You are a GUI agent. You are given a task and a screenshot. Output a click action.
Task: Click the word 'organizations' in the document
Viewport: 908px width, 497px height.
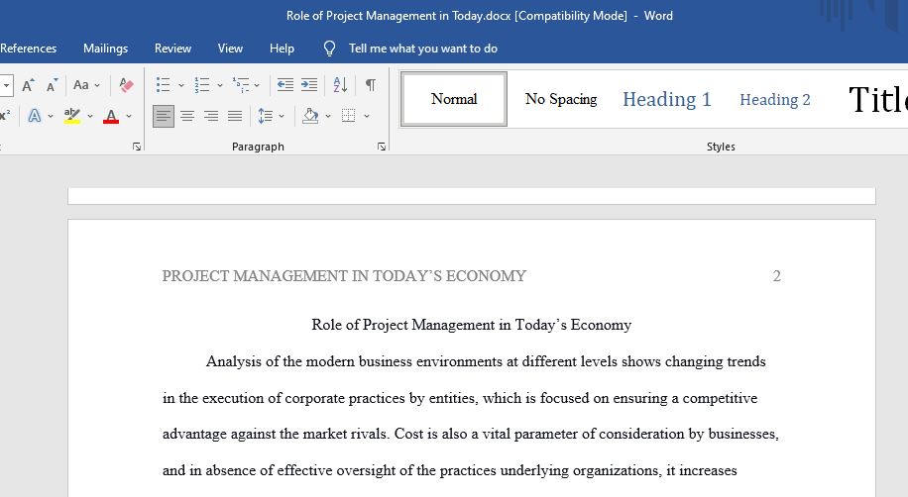(x=617, y=471)
